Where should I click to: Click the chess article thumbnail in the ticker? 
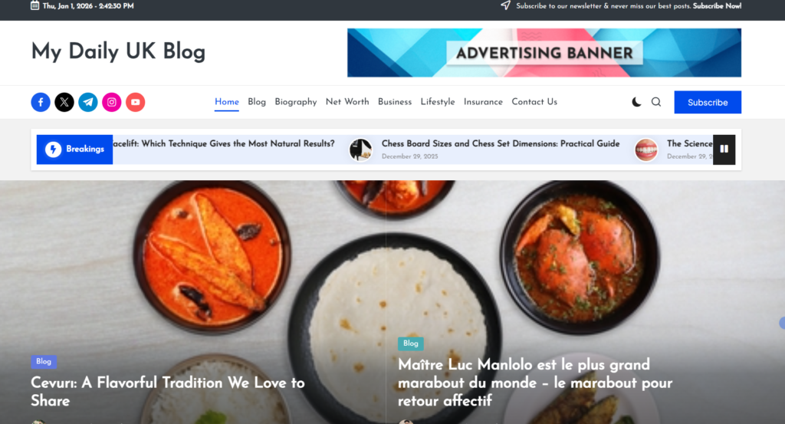(x=360, y=150)
